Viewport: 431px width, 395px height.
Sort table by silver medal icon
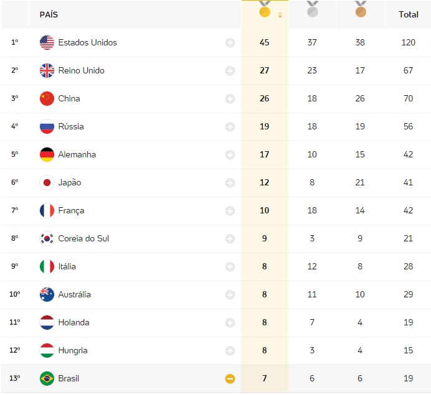(x=312, y=9)
